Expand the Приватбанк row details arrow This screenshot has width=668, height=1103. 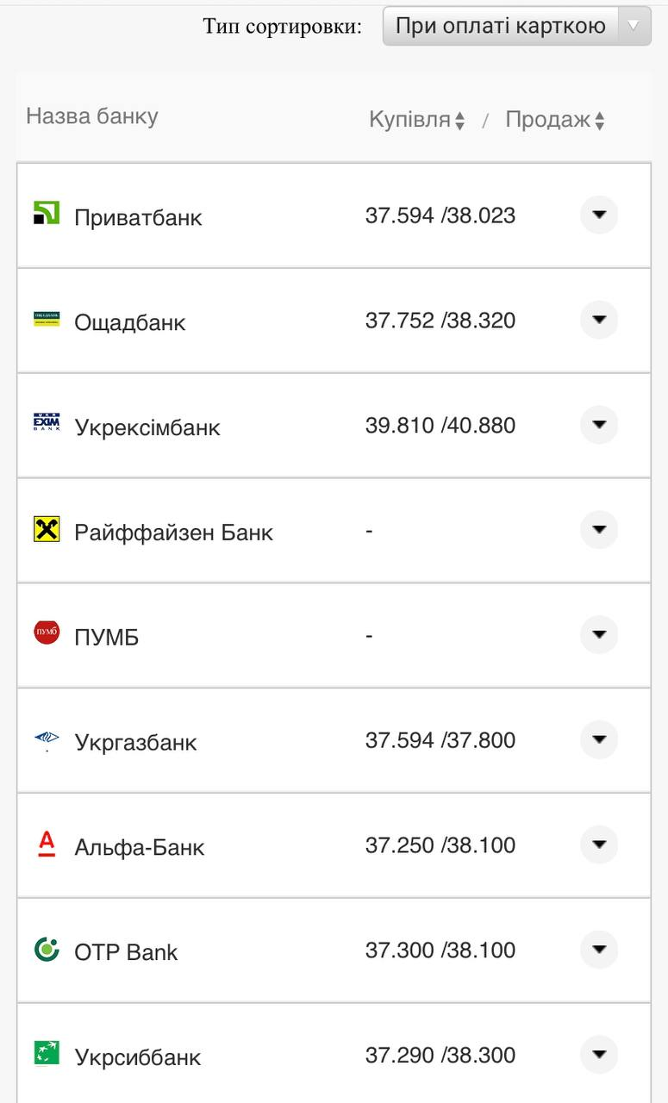[x=599, y=215]
